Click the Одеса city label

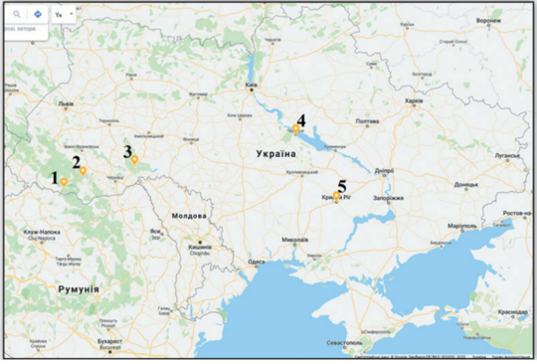click(257, 262)
